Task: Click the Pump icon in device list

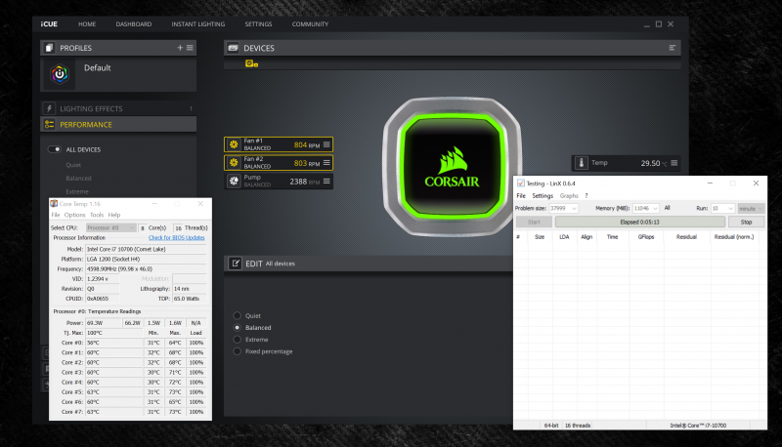Action: point(234,181)
